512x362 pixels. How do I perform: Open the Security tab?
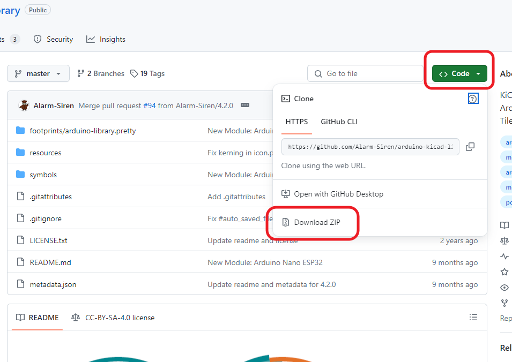tap(54, 39)
